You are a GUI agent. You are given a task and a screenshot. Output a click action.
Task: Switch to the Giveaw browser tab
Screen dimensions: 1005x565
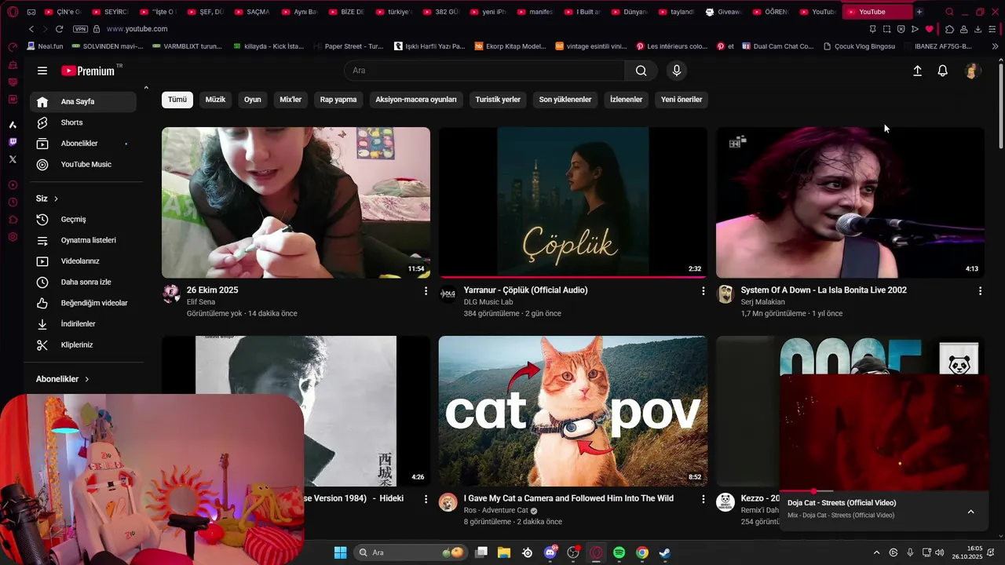click(722, 12)
